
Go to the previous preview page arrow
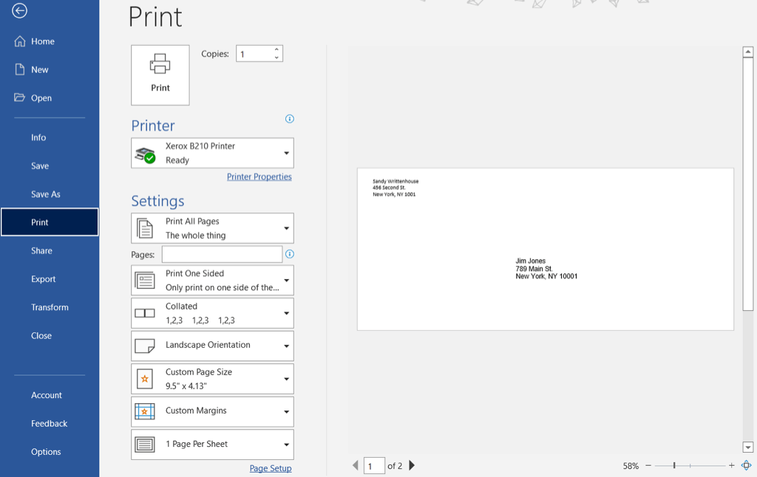356,465
